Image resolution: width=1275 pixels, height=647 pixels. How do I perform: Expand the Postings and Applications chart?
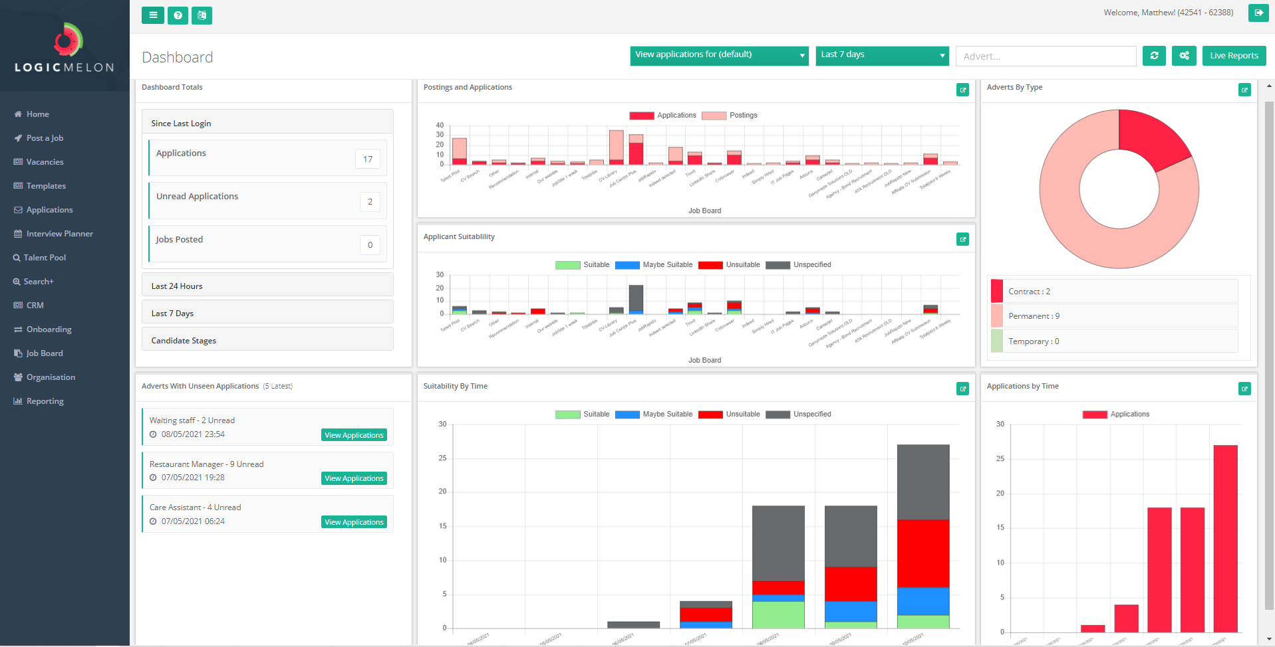pyautogui.click(x=962, y=90)
